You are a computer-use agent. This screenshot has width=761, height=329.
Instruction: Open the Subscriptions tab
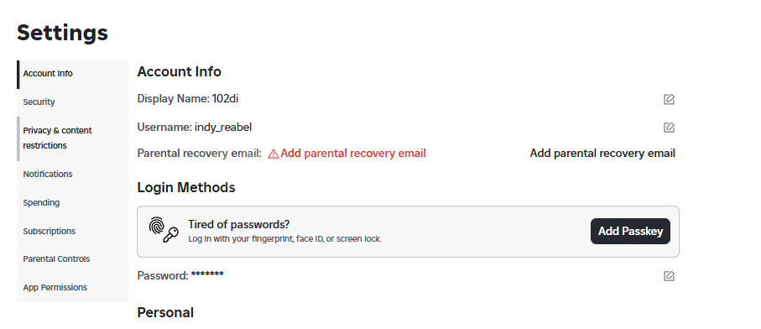pos(73,232)
